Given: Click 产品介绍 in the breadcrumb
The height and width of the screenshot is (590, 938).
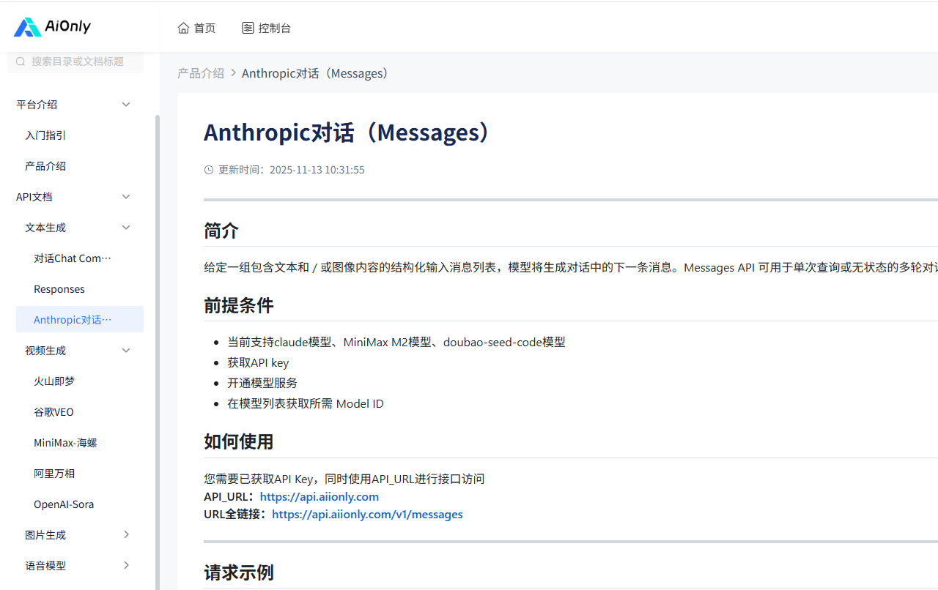Looking at the screenshot, I should [x=201, y=73].
